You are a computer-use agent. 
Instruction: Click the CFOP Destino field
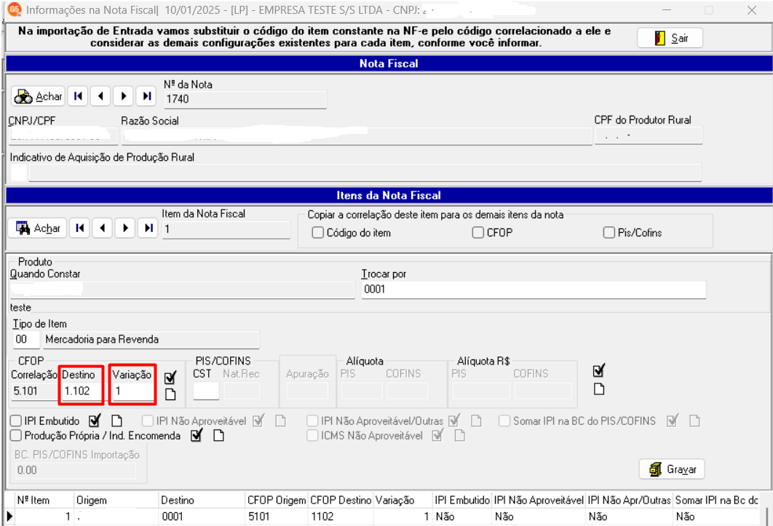pyautogui.click(x=81, y=391)
